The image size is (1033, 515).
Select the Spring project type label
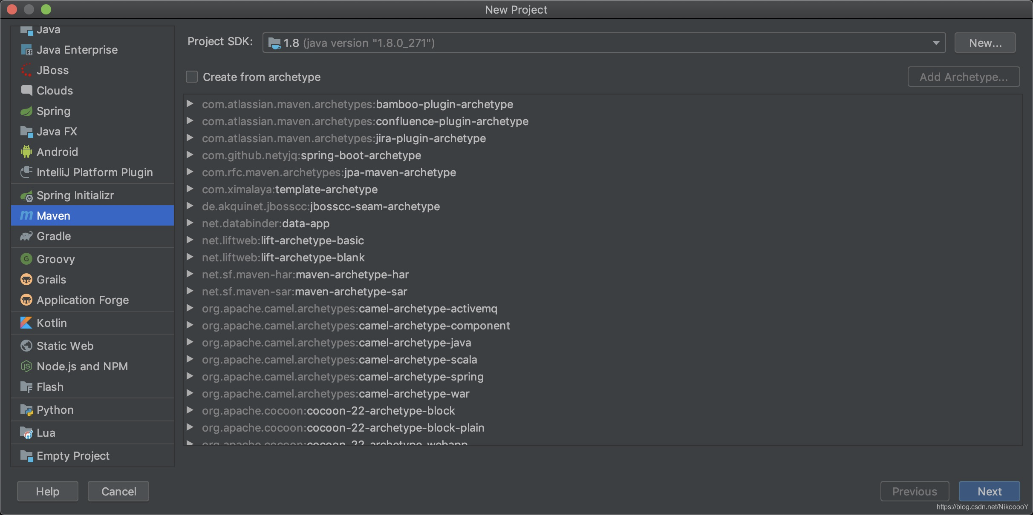(53, 111)
